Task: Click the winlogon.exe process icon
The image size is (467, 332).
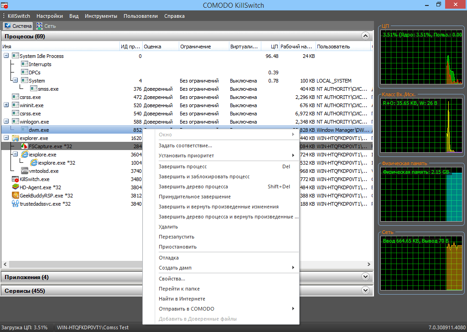Action: [15, 121]
